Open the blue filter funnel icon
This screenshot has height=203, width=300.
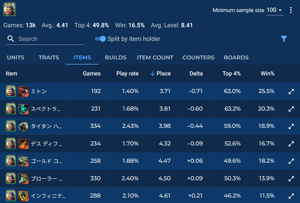tap(284, 39)
